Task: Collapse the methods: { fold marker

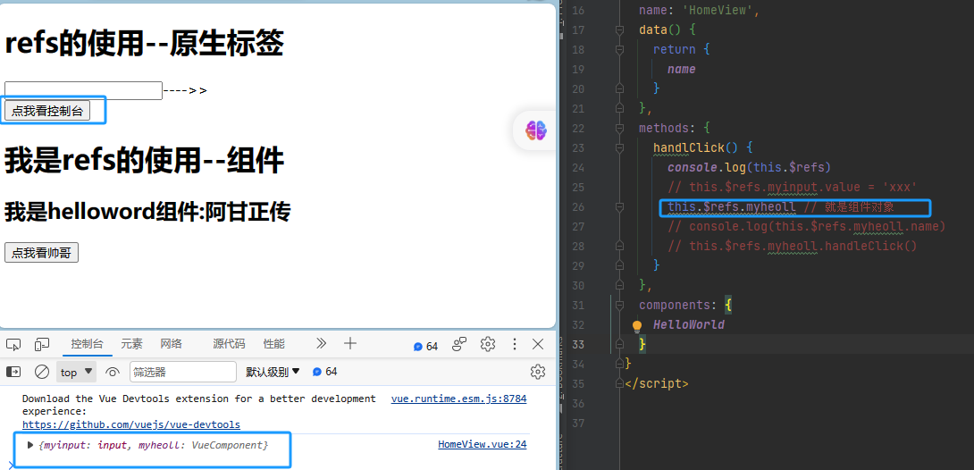Action: [x=619, y=129]
